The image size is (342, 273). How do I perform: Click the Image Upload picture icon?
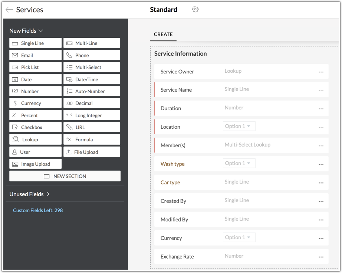click(x=15, y=164)
